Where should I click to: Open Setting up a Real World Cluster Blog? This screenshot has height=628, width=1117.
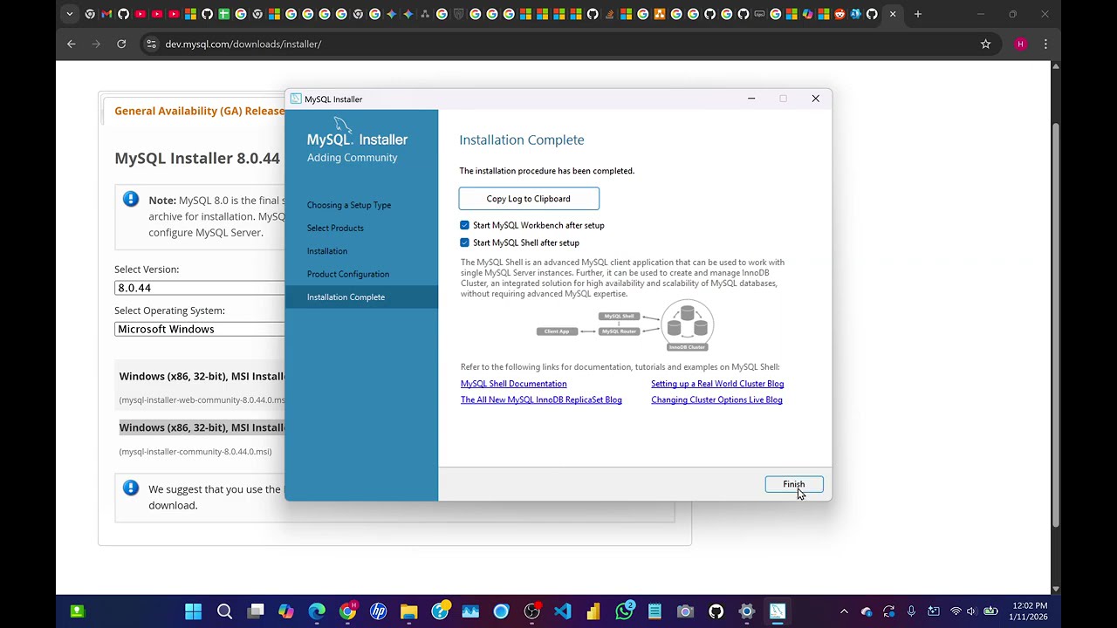pos(717,384)
